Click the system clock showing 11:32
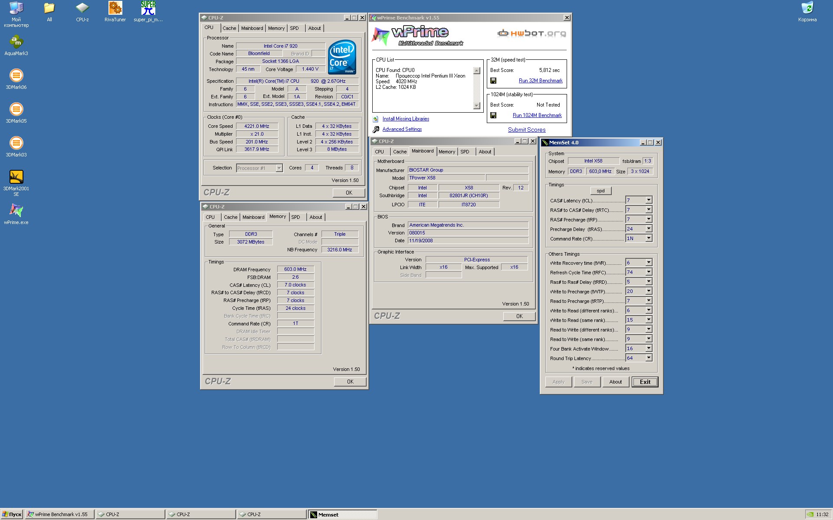Image resolution: width=833 pixels, height=520 pixels. (822, 514)
